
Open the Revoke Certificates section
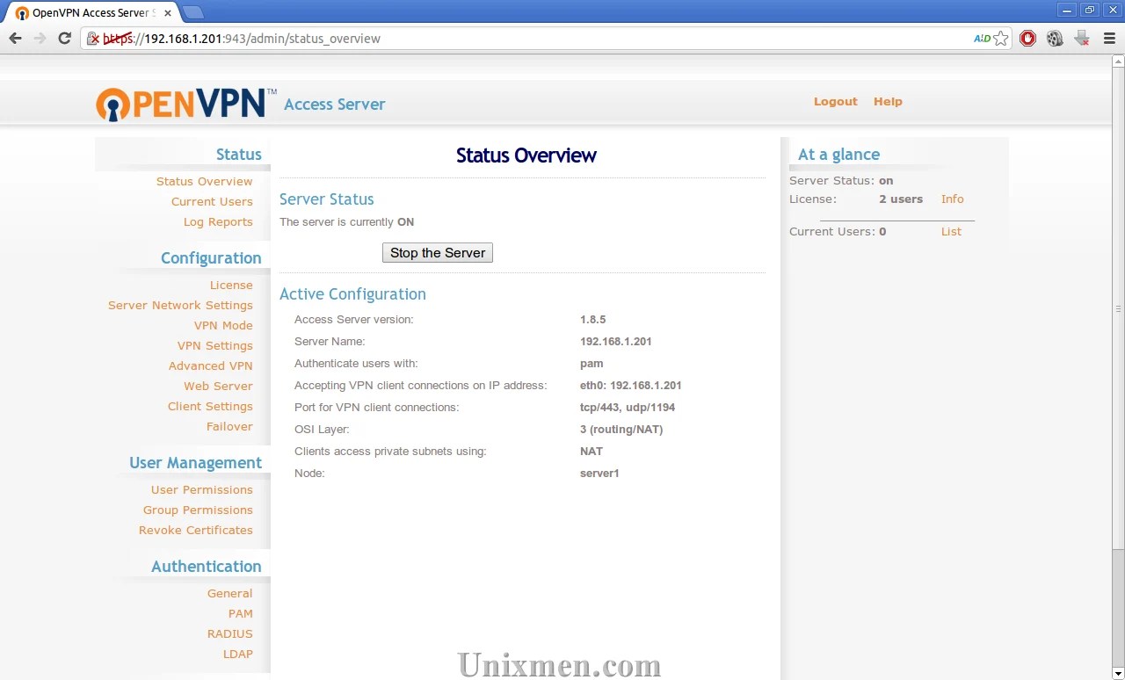click(x=195, y=530)
